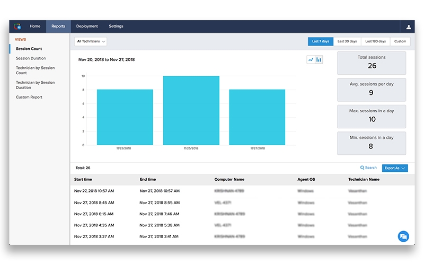Switch to bar chart view icon

[x=319, y=60]
